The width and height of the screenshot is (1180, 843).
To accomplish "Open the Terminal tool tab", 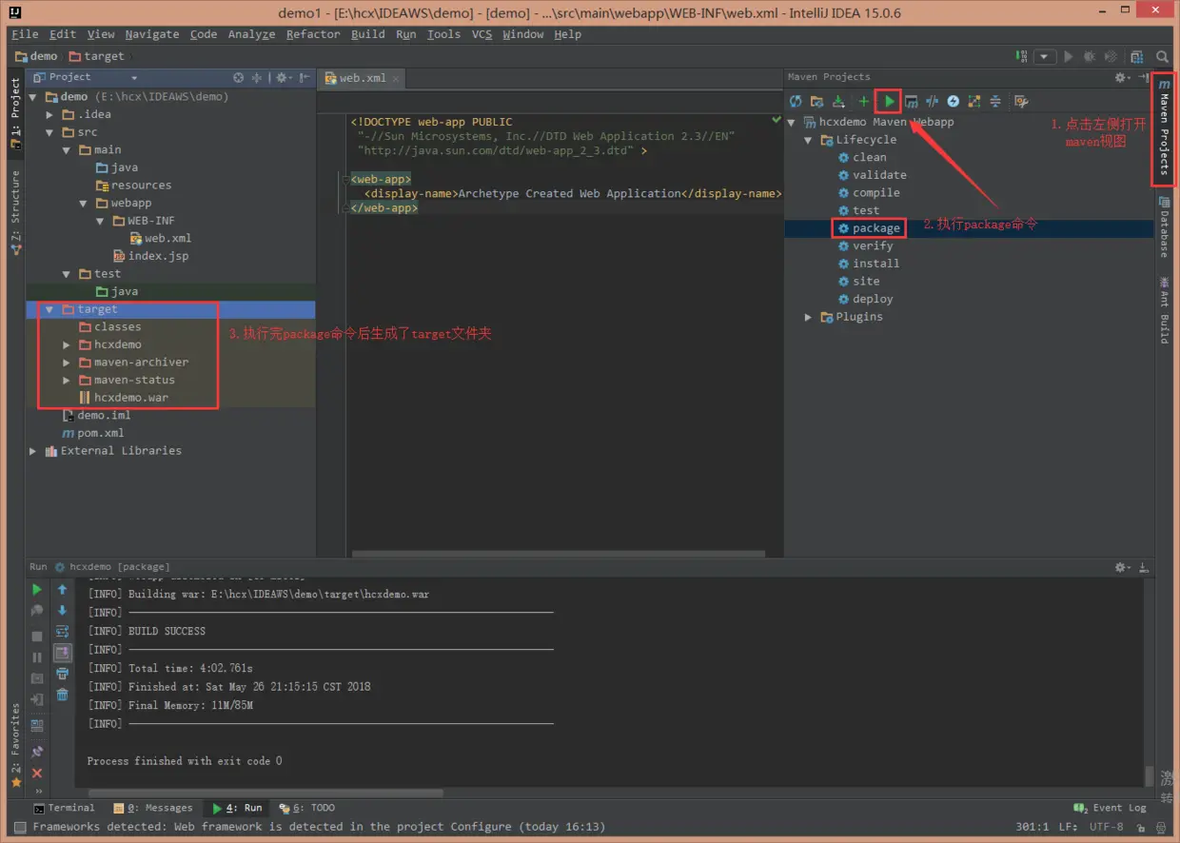I will coord(64,808).
